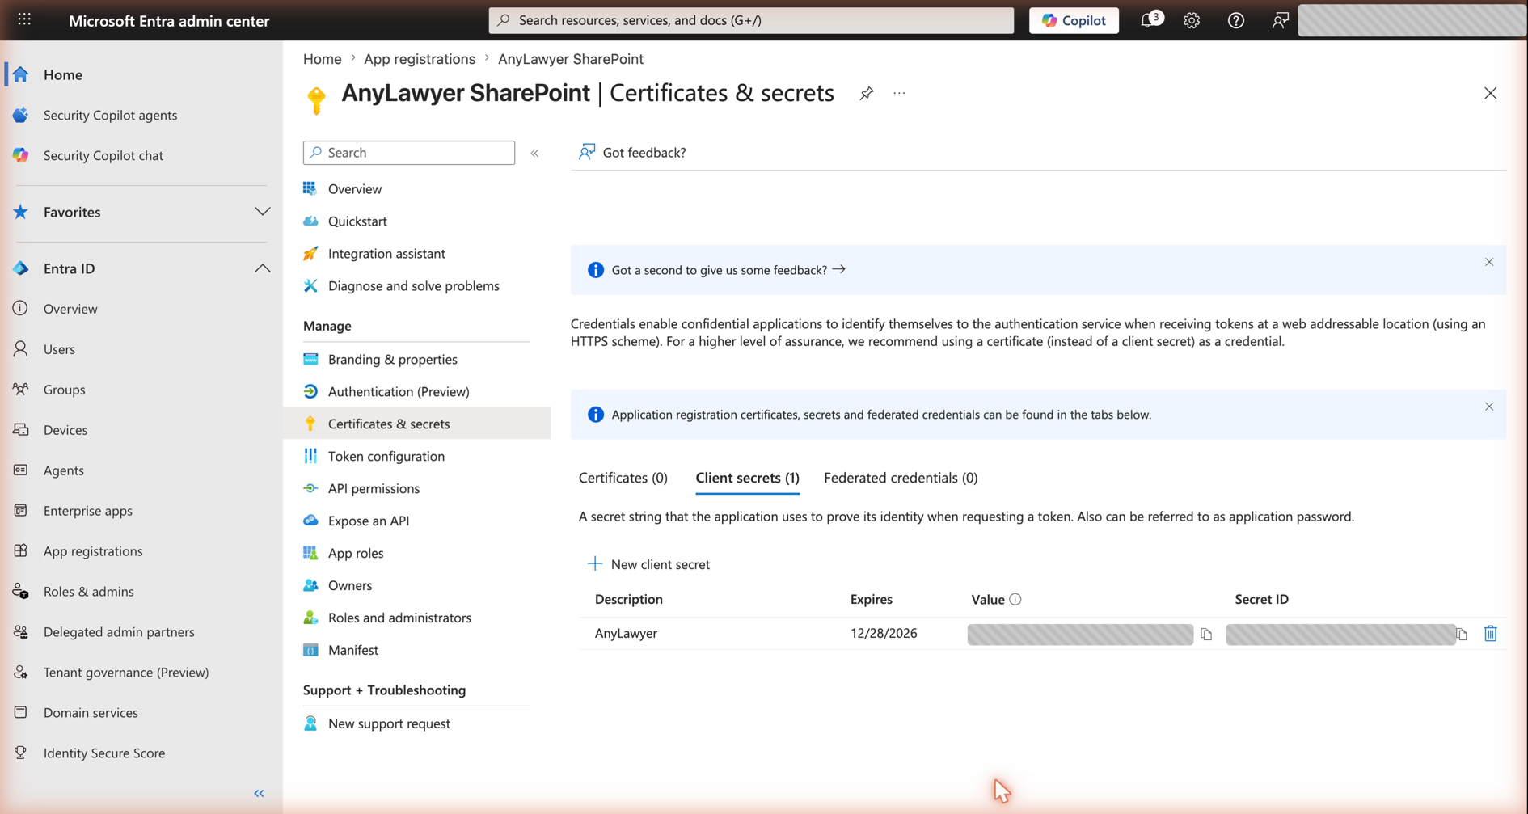1528x814 pixels.
Task: Open Roles and administrators in the Manage list
Action: tap(399, 618)
